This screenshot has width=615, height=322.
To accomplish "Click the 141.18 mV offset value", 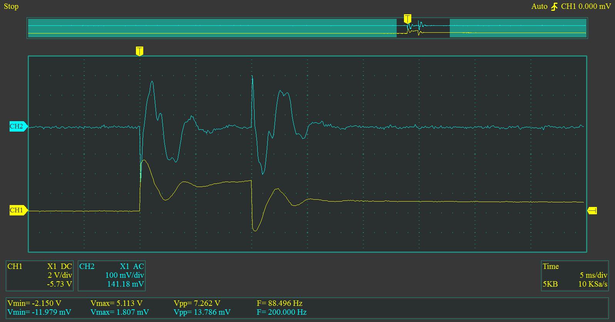I will click(125, 284).
